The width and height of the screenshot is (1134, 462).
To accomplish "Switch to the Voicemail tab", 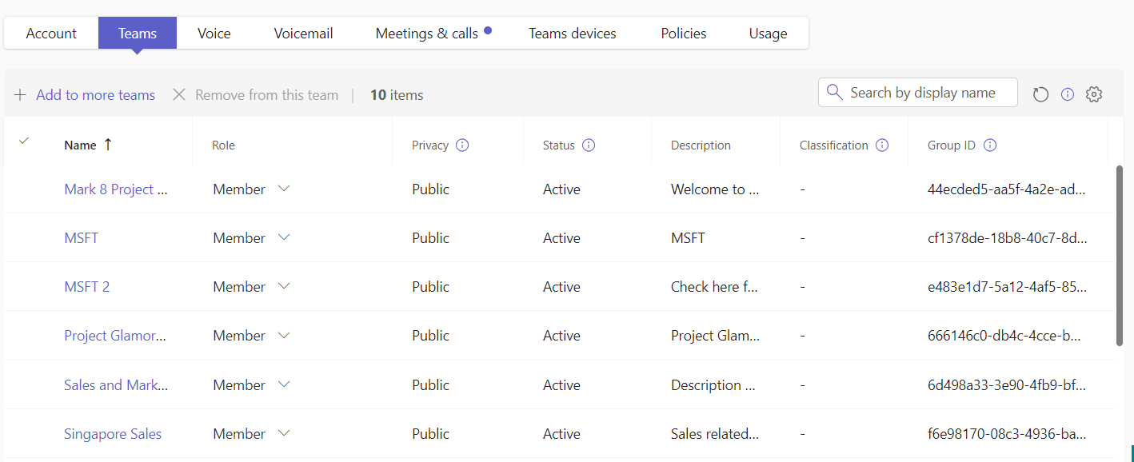I will pyautogui.click(x=303, y=33).
